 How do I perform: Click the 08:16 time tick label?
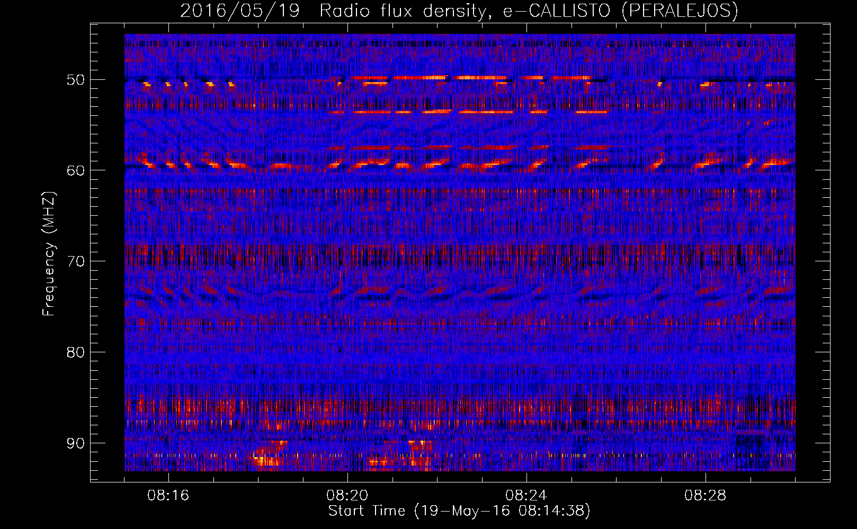(x=168, y=496)
